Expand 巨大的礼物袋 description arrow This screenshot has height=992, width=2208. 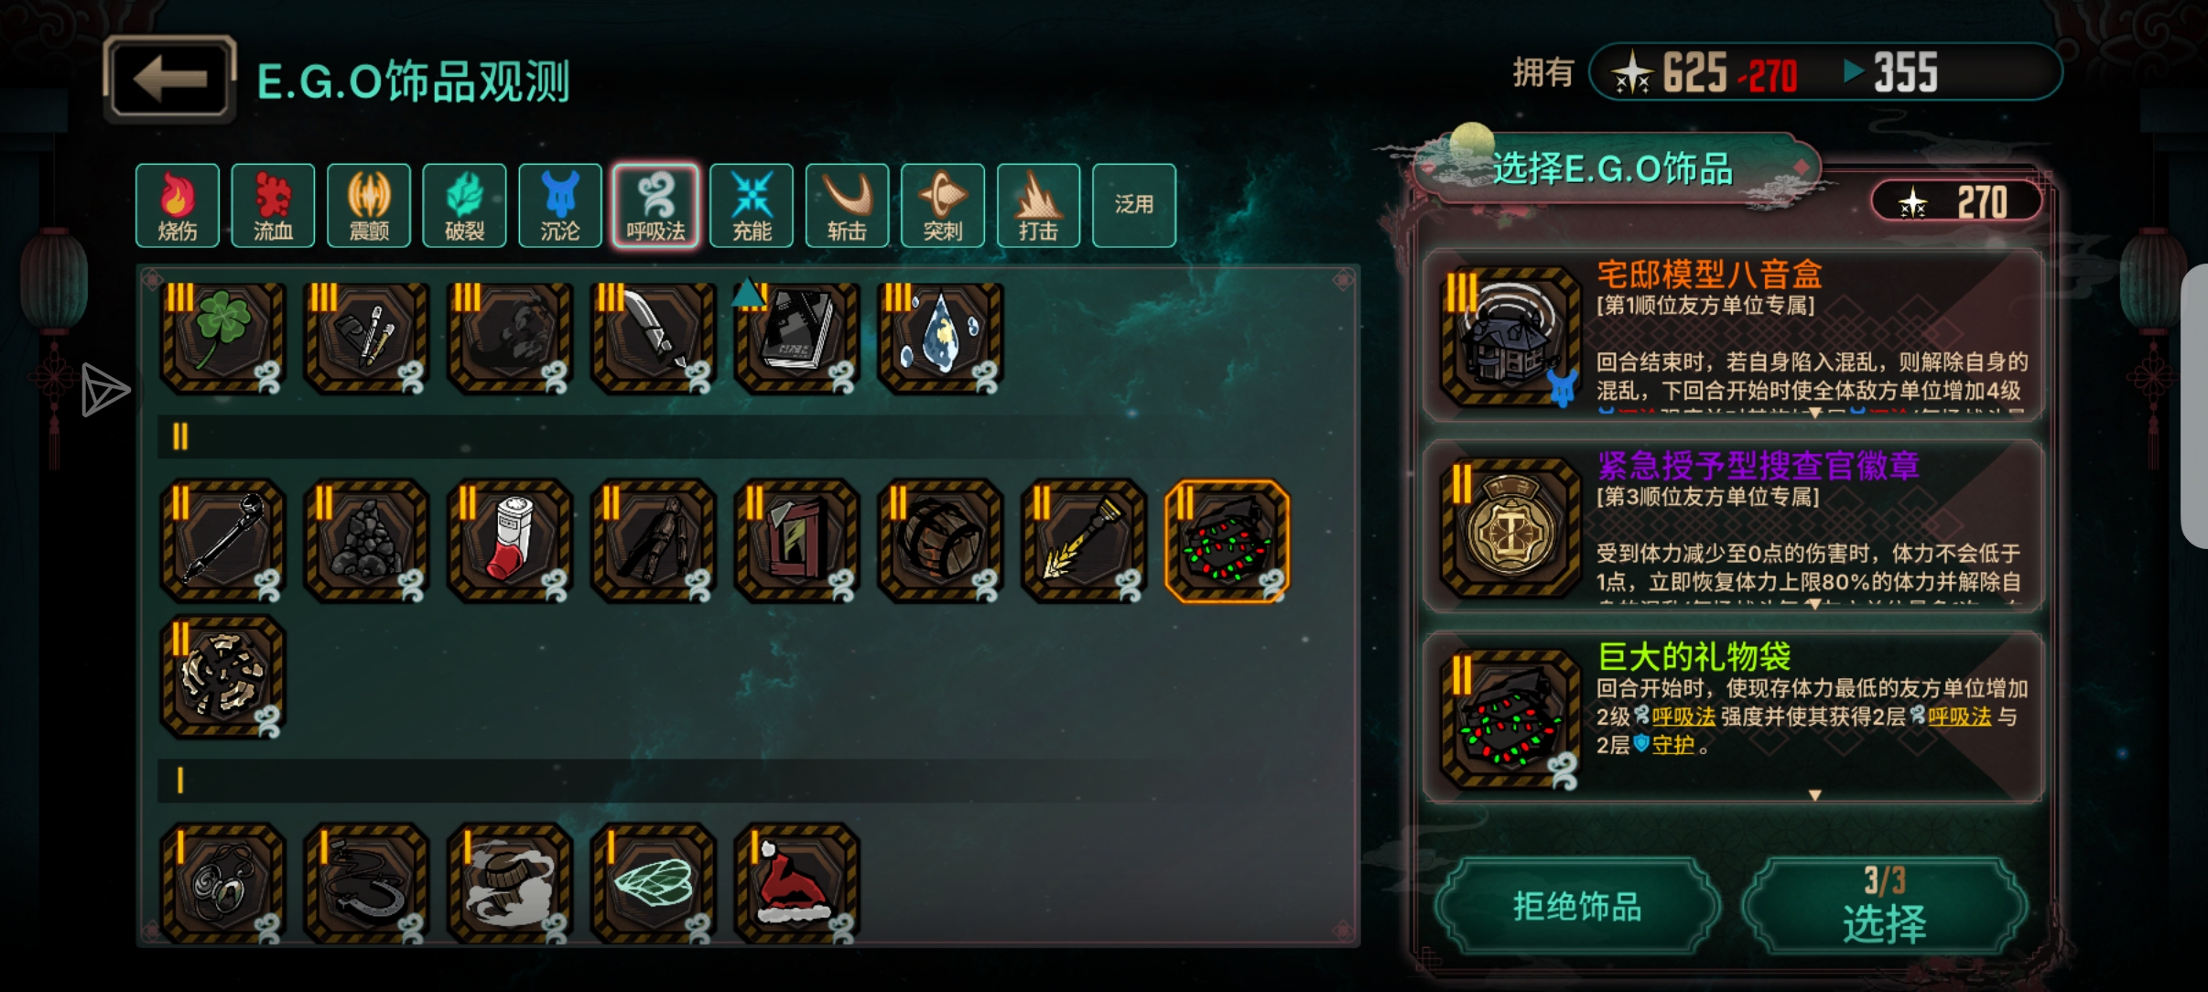pyautogui.click(x=1814, y=795)
